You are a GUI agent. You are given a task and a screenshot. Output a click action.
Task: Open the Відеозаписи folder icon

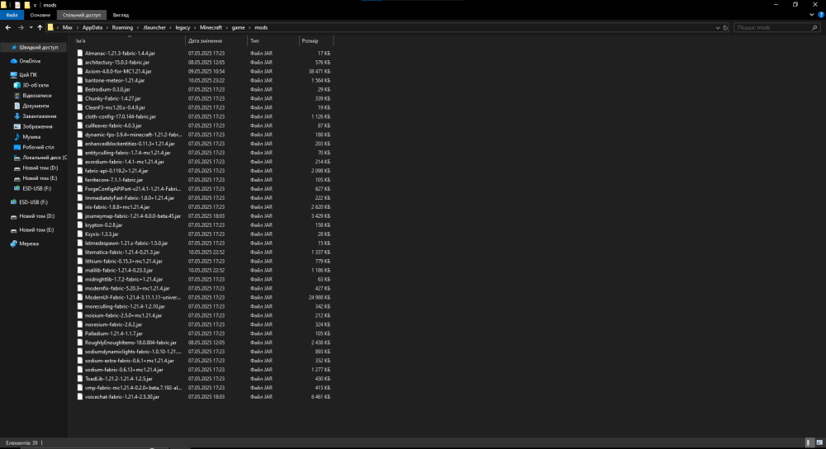coord(17,96)
